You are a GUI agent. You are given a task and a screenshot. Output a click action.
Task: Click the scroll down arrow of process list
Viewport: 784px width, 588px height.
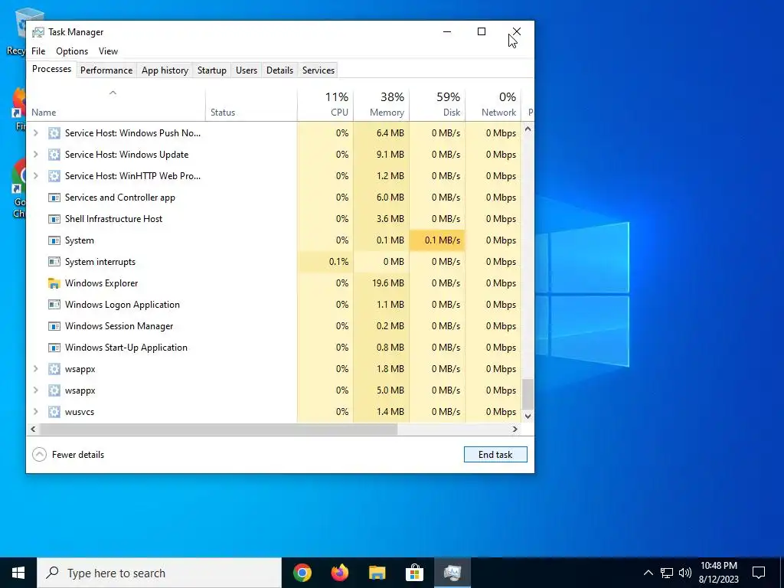pos(528,416)
